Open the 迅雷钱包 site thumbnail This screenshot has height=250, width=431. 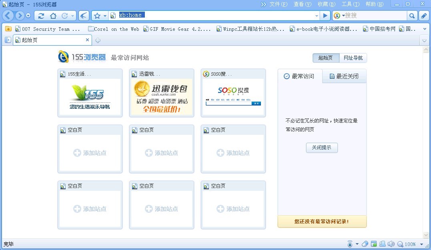tap(162, 96)
